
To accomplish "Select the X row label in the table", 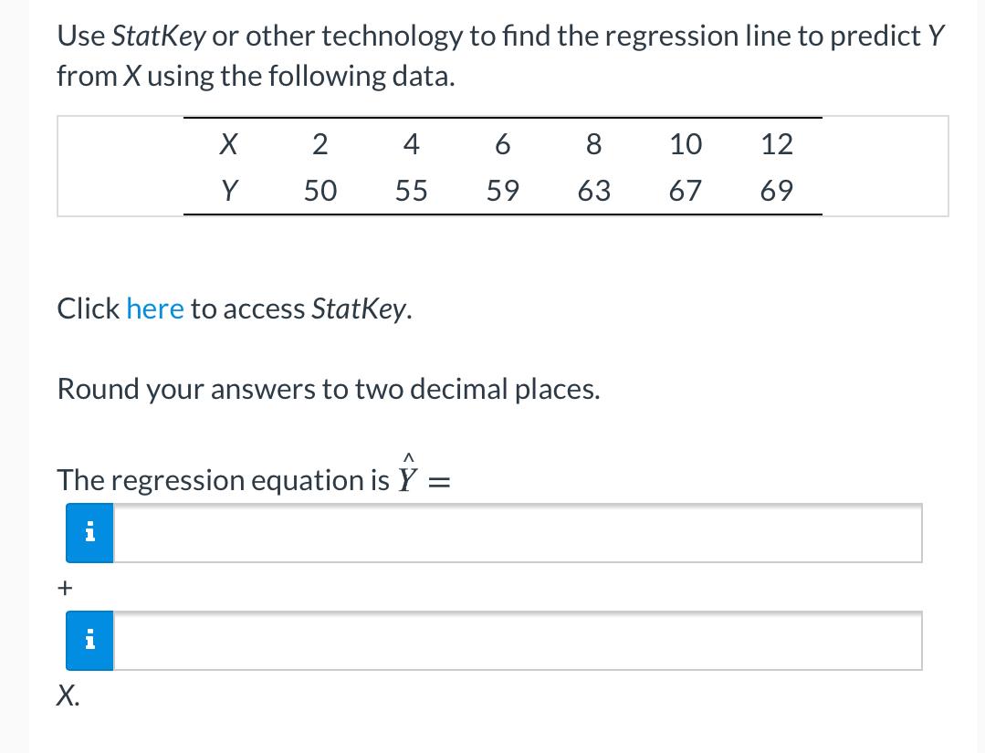I will (227, 144).
